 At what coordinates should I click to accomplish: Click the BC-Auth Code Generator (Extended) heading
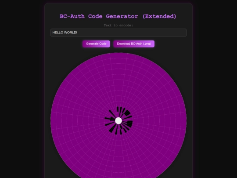click(x=118, y=16)
